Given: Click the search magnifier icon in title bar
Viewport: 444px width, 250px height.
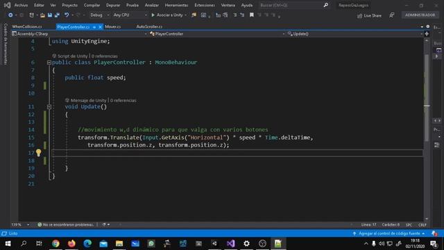Looking at the screenshot, I should tap(326, 5).
